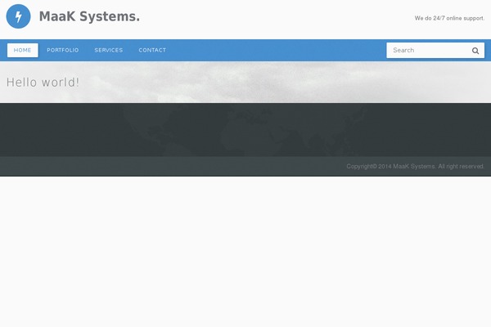Open the Hello world! post title
The height and width of the screenshot is (327, 491).
(43, 83)
